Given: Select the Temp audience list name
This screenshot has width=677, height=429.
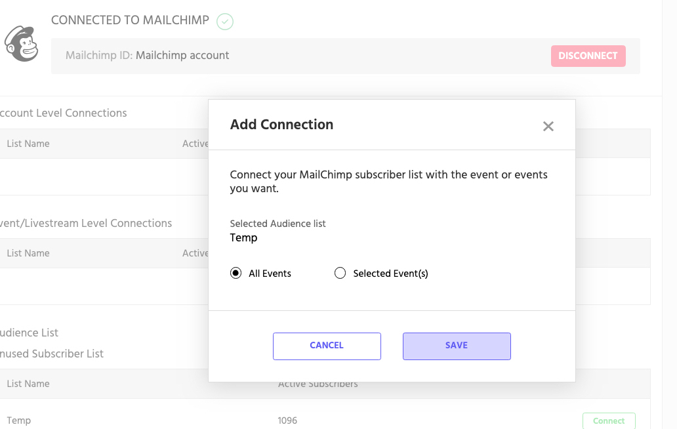Looking at the screenshot, I should [x=243, y=237].
